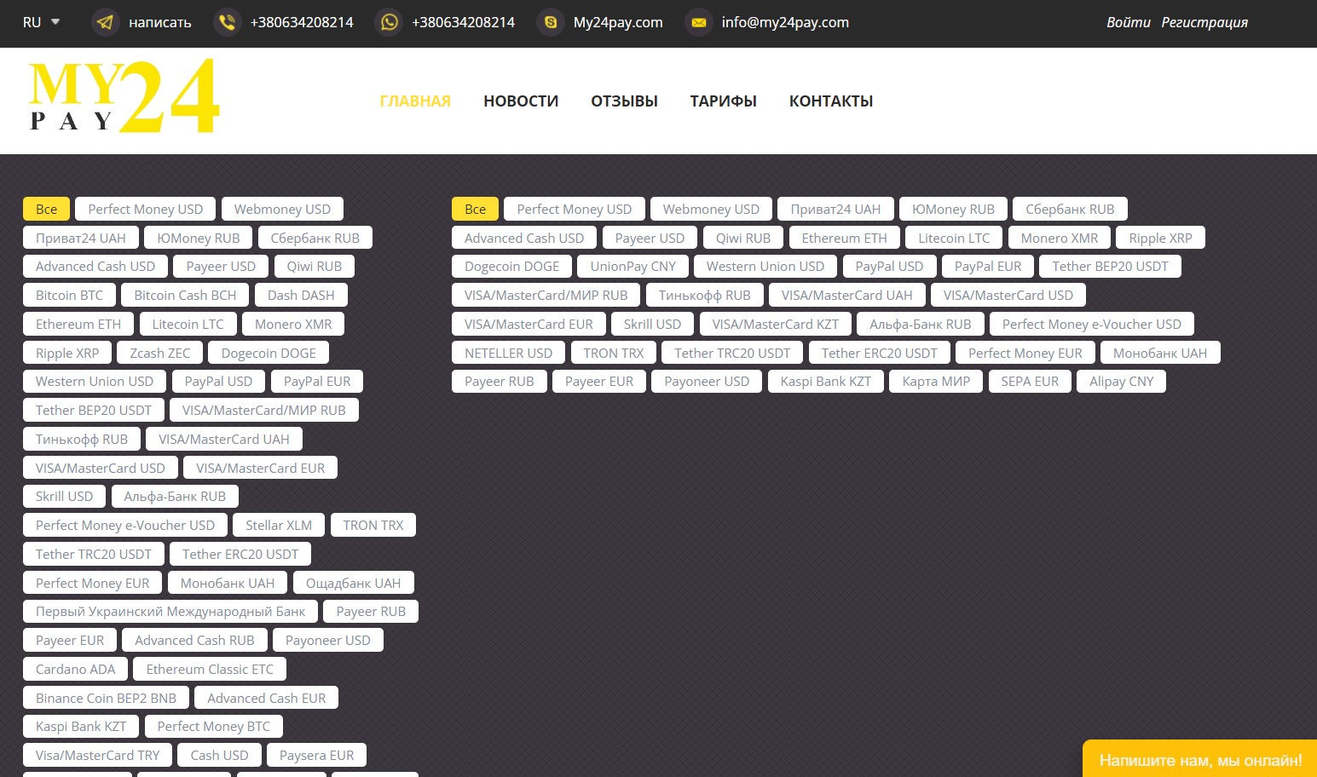Choose 'Advanced Cash EUR' tag
1317x777 pixels.
[267, 699]
